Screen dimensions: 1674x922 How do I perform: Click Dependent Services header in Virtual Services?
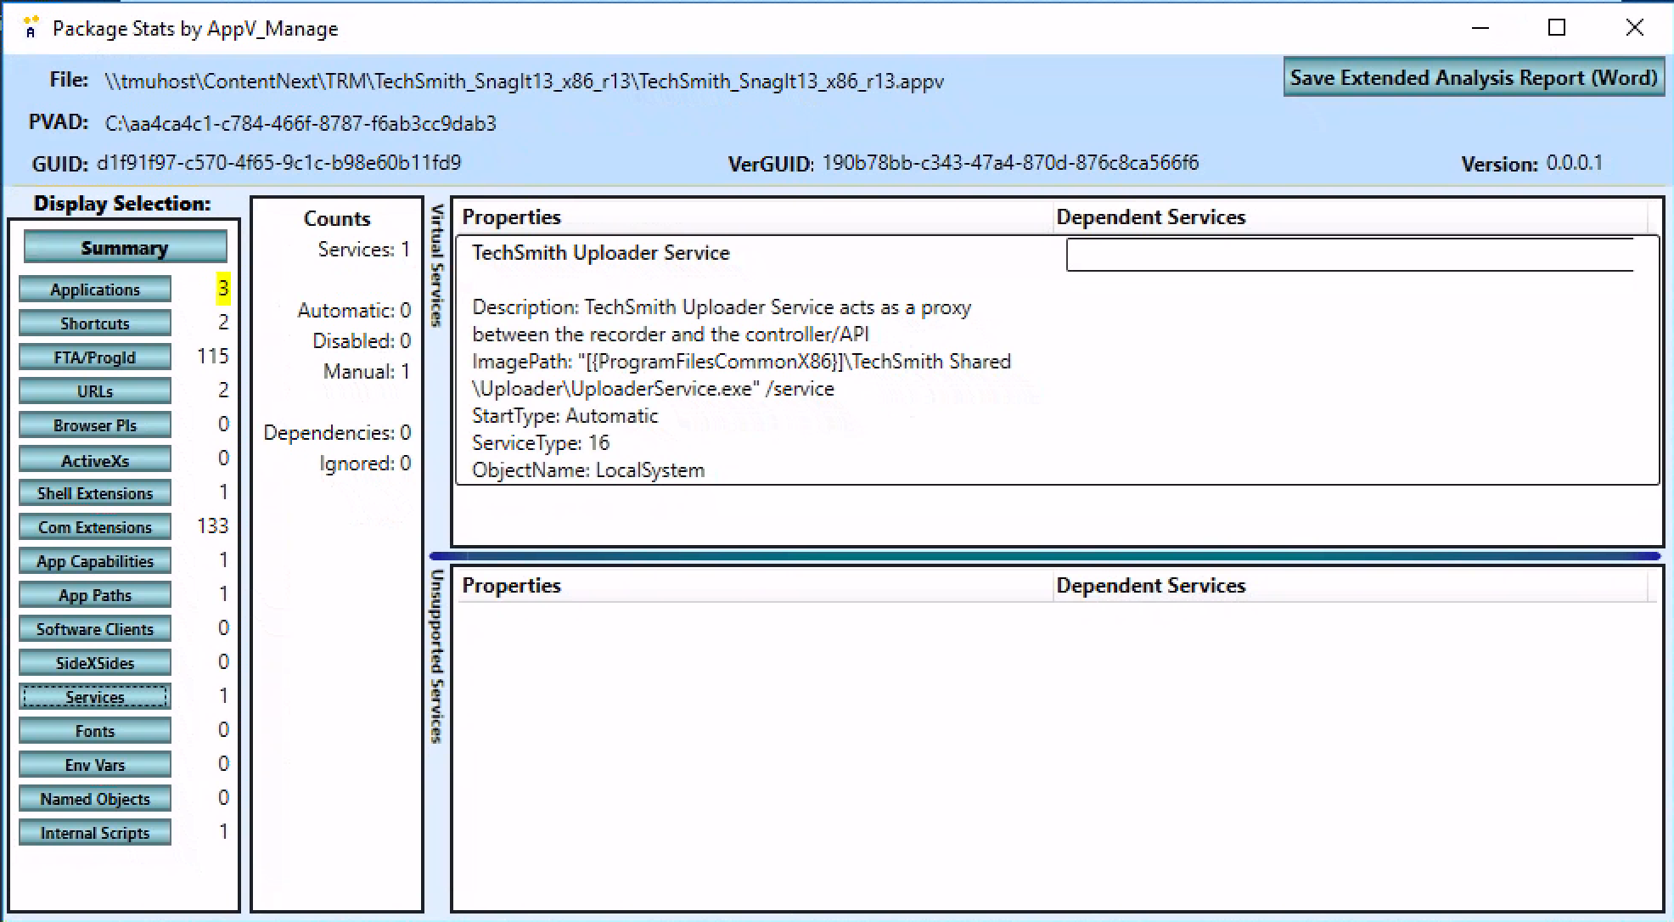[1150, 217]
